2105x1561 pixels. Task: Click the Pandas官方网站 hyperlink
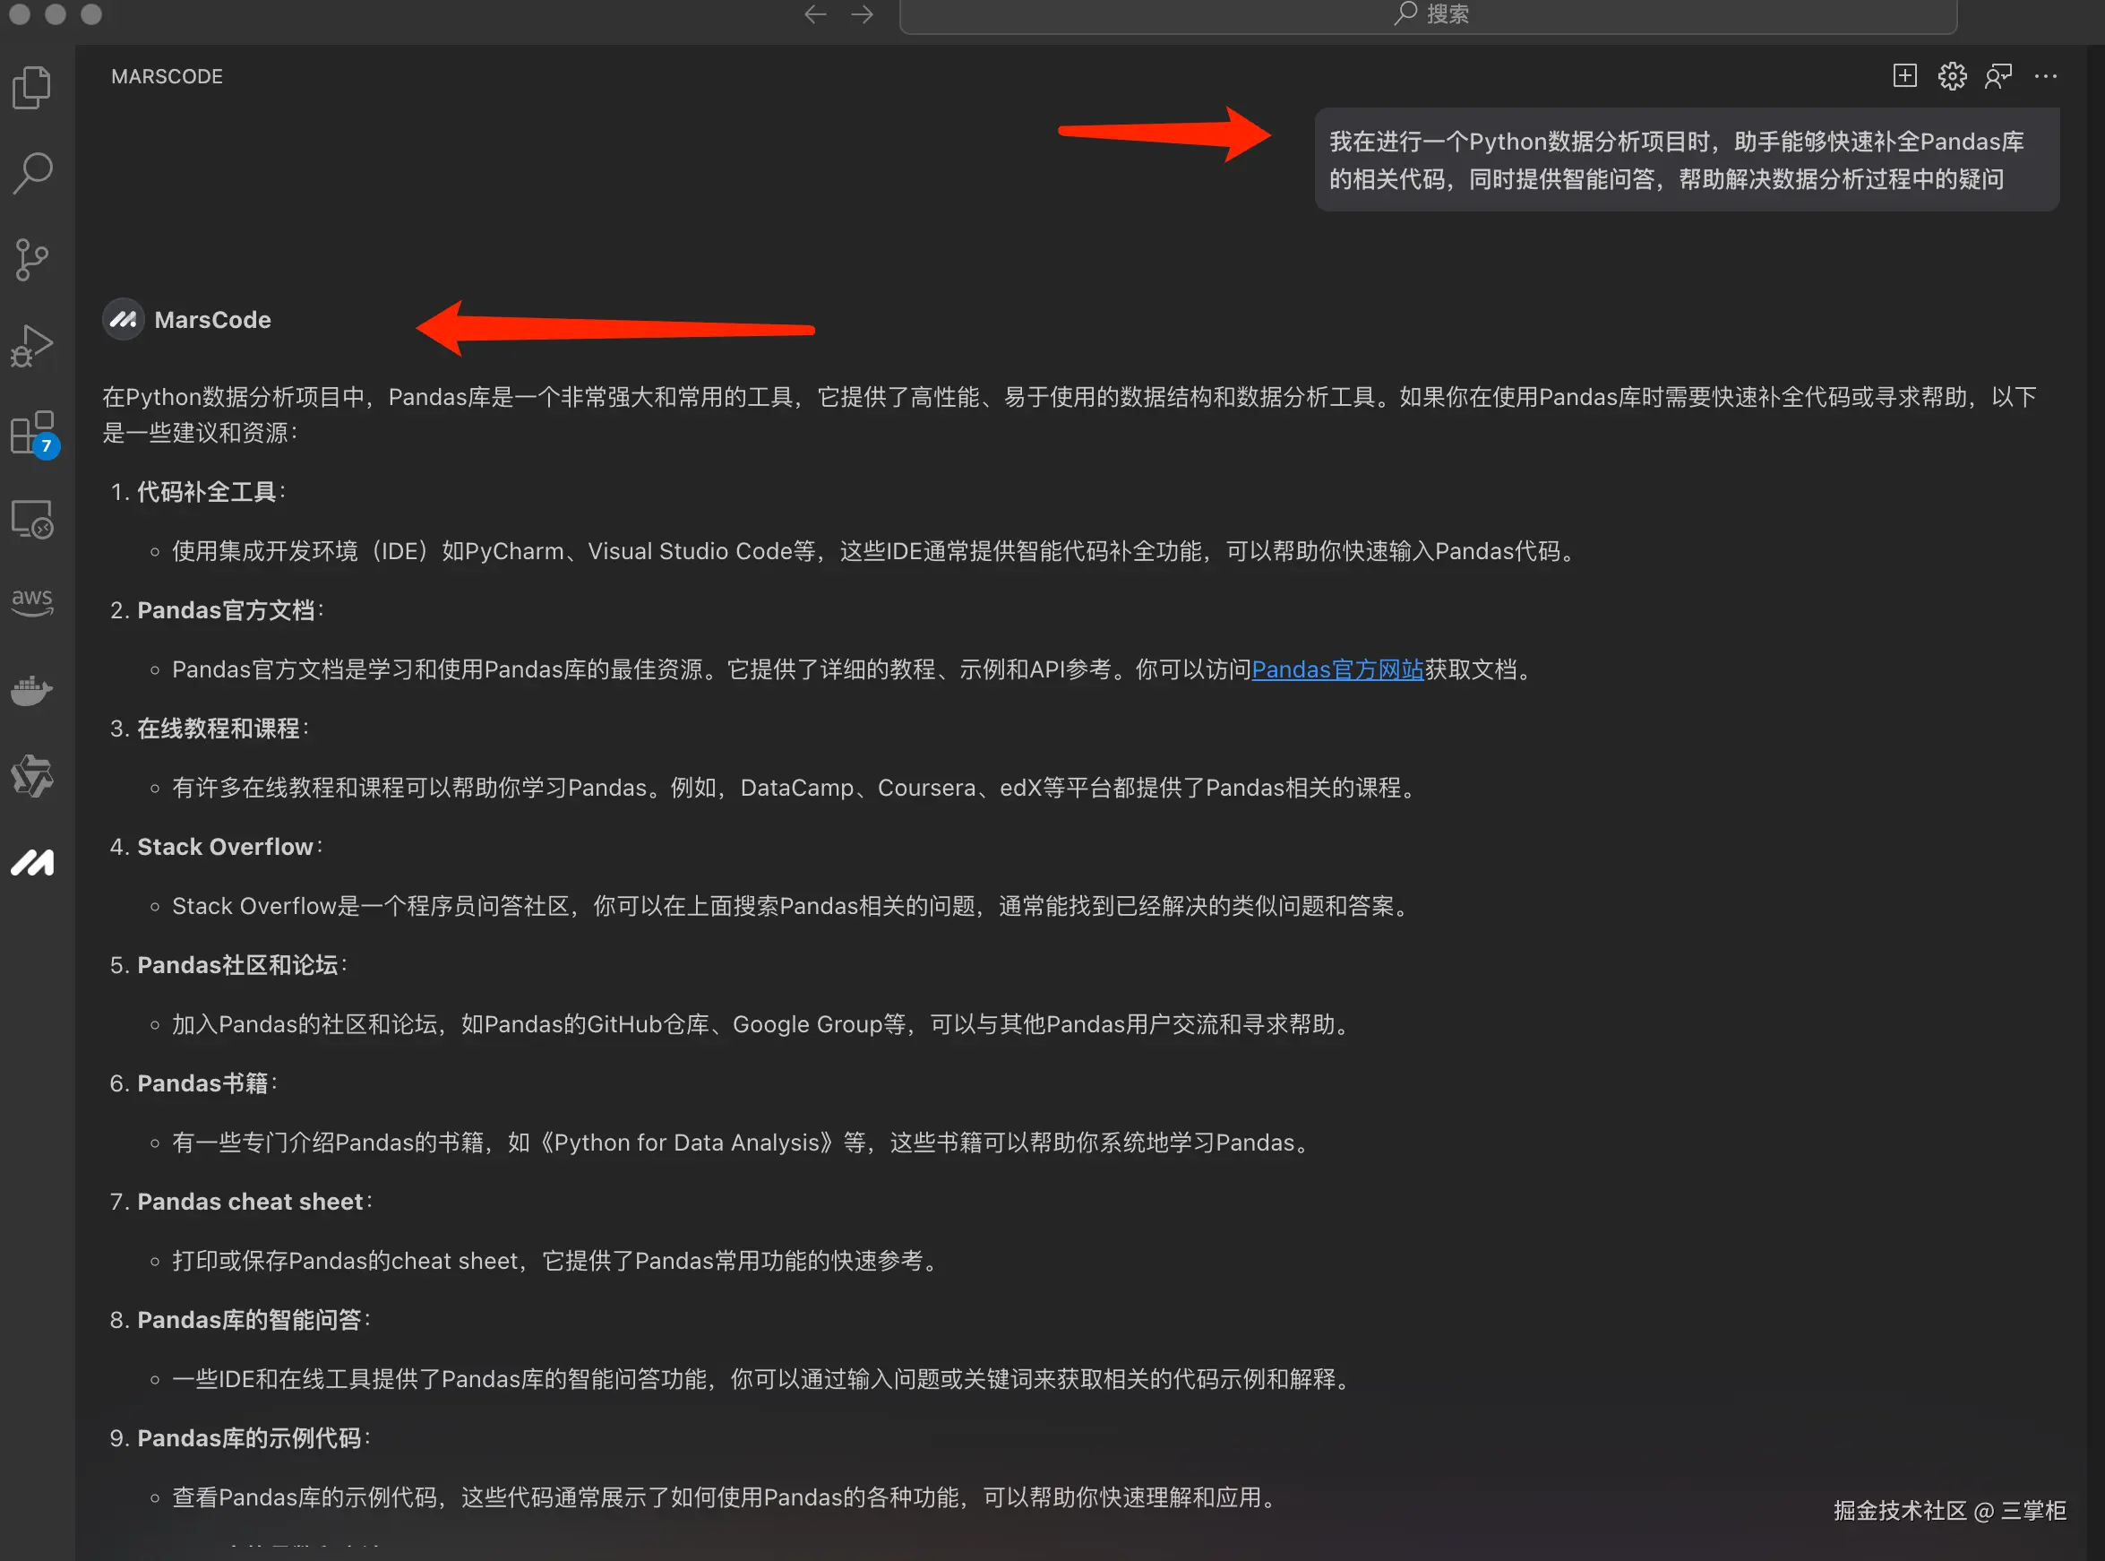[1336, 669]
